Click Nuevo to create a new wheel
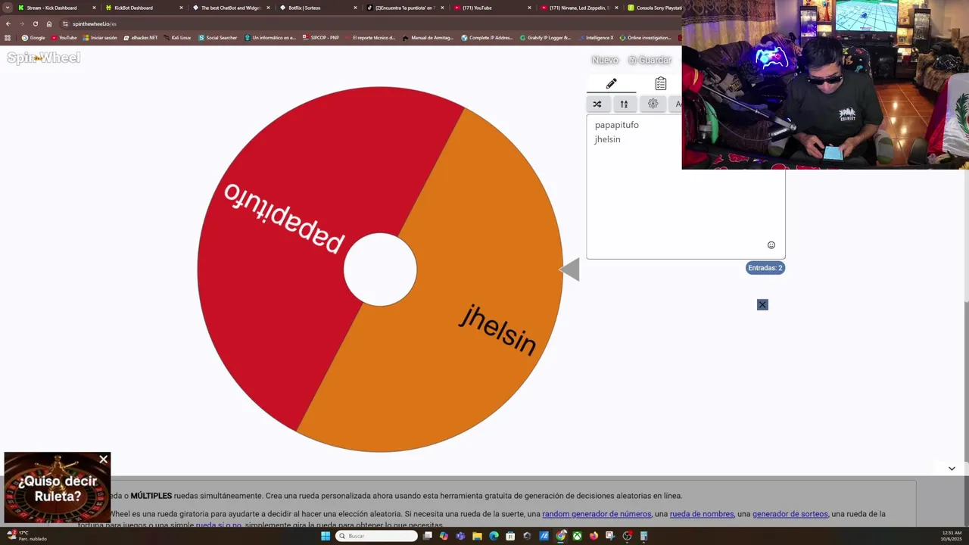This screenshot has width=969, height=545. [x=605, y=60]
